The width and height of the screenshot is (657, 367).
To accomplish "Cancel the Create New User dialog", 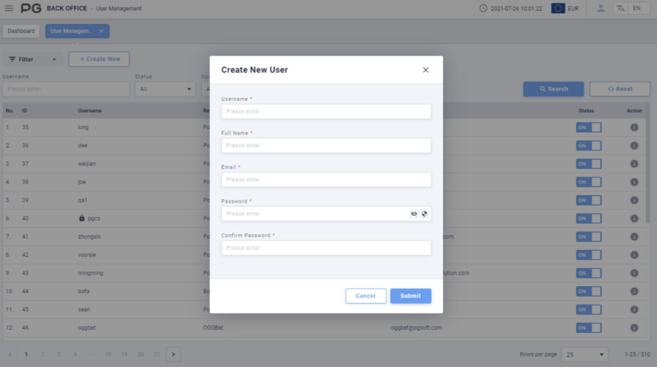I will click(x=365, y=296).
